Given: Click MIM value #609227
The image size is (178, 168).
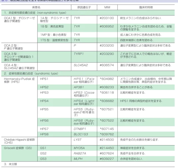Looking at the screenshot, I should pos(107,159).
